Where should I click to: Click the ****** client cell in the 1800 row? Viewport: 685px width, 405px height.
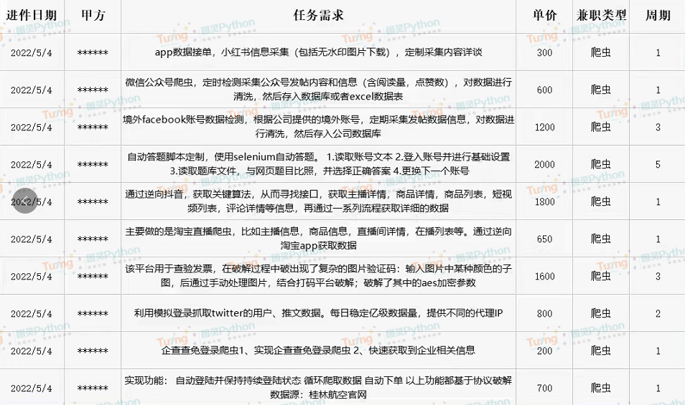(93, 202)
